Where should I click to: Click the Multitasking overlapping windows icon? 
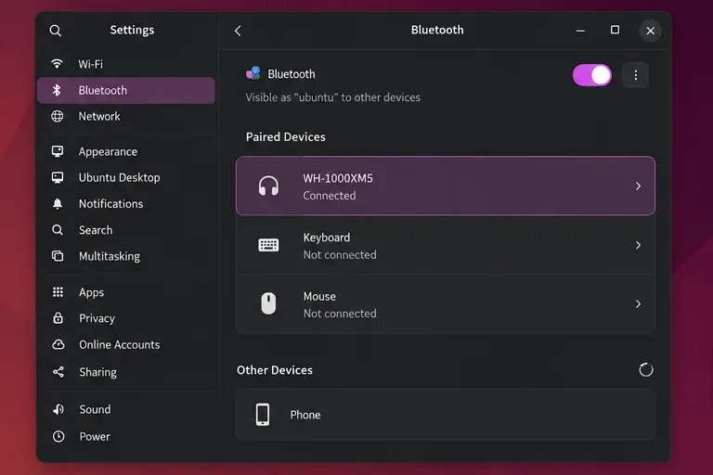(58, 256)
